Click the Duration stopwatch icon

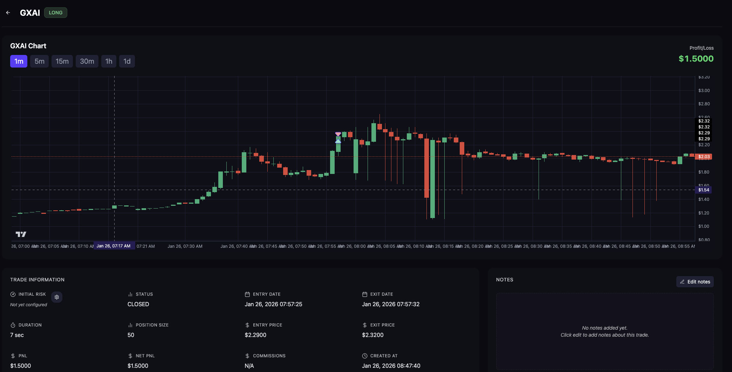click(13, 325)
